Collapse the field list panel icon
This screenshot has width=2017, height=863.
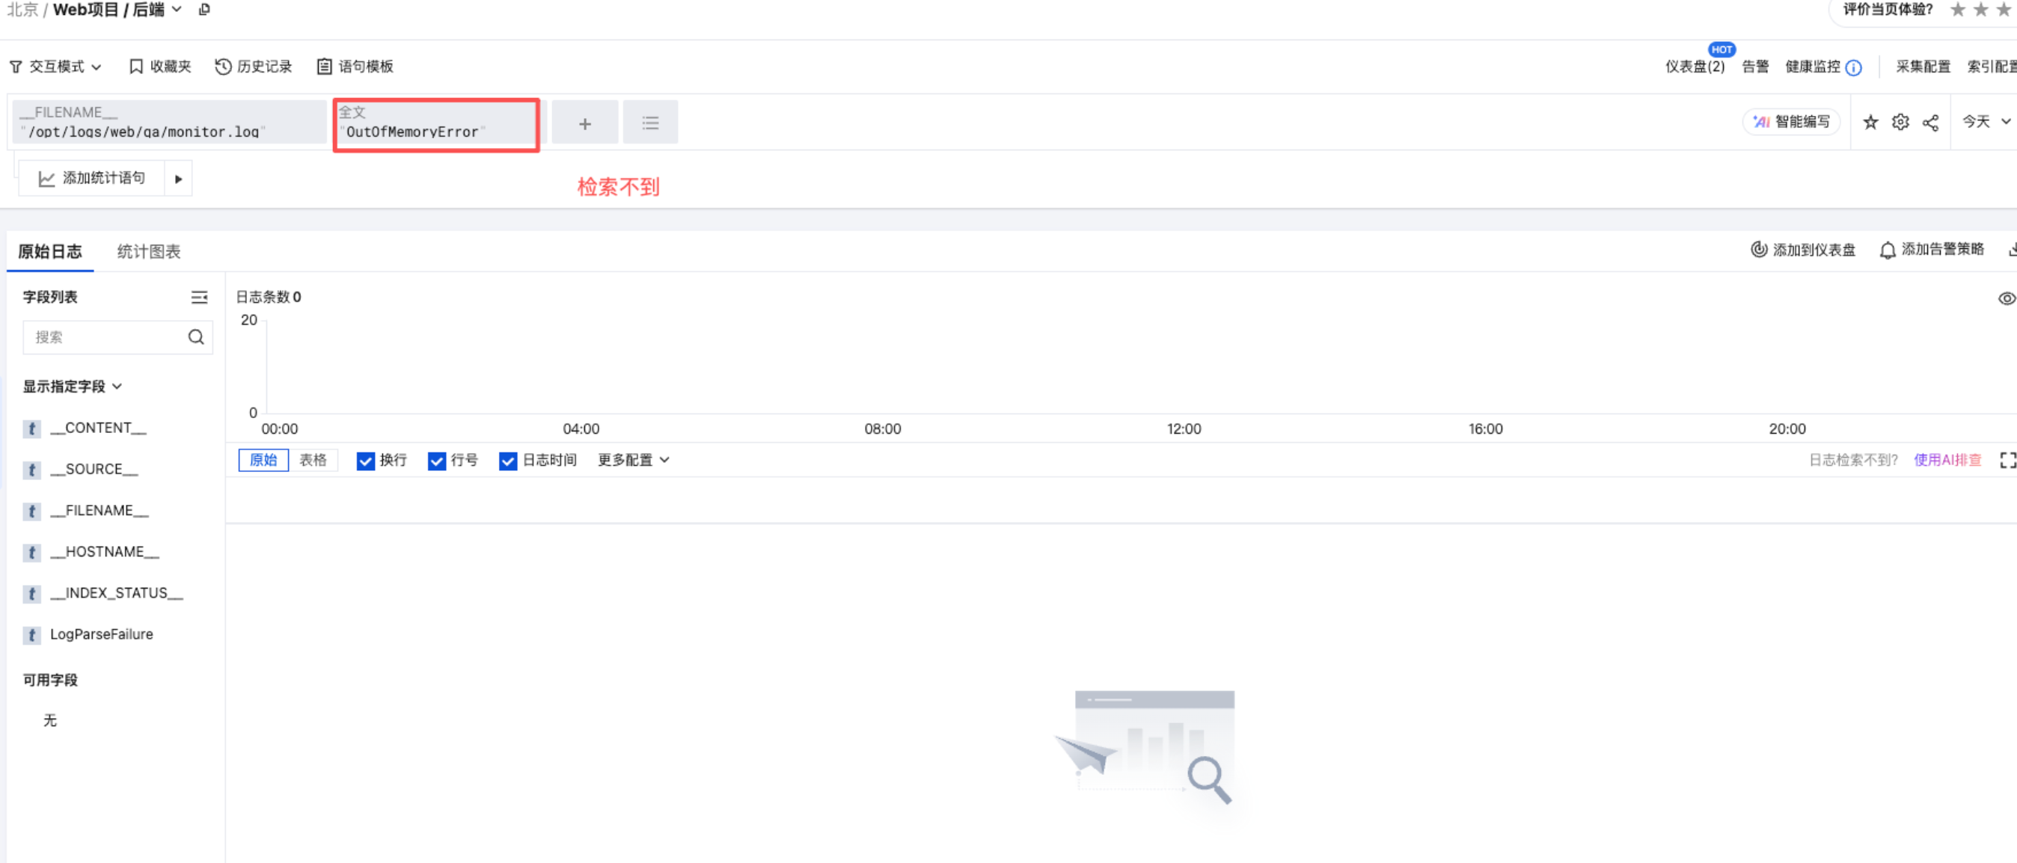[199, 298]
